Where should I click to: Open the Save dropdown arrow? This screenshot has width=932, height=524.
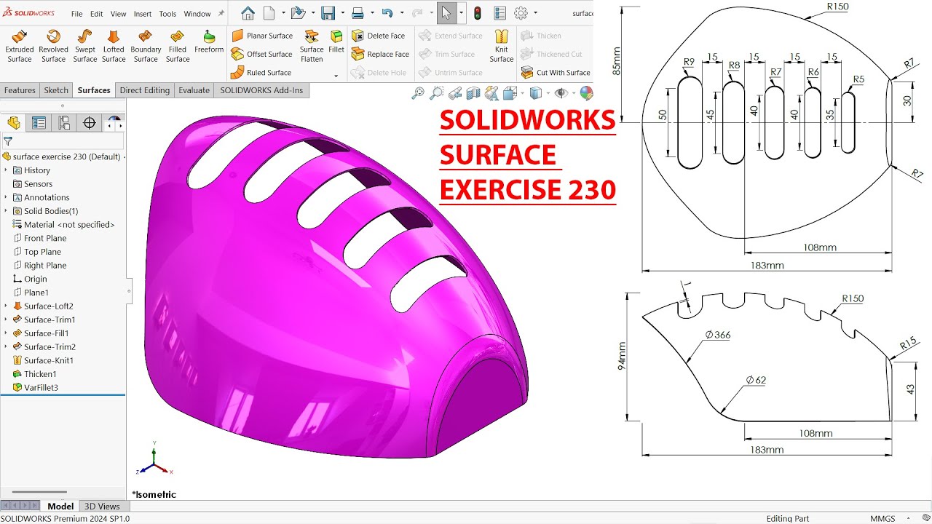tap(341, 13)
